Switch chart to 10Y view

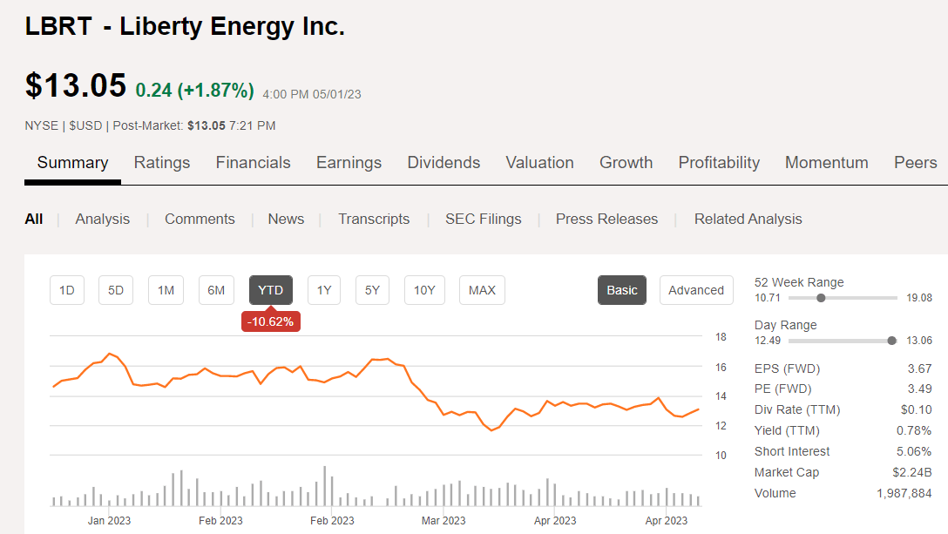coord(424,290)
